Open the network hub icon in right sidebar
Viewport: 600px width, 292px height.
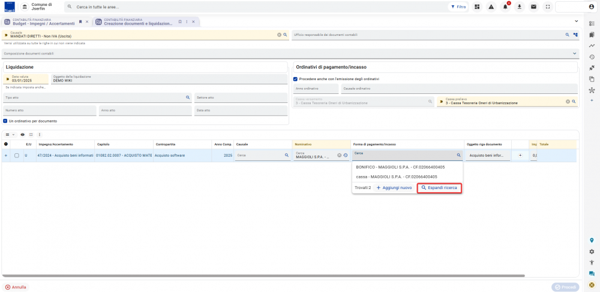coord(592,90)
